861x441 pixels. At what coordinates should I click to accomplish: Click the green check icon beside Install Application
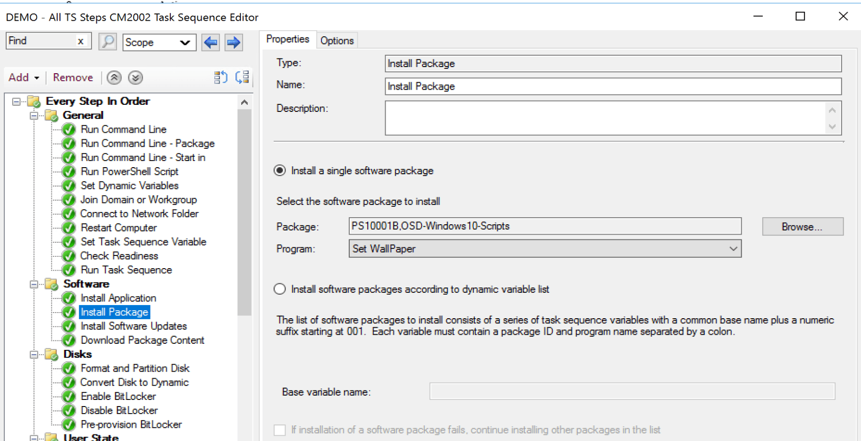tap(69, 298)
